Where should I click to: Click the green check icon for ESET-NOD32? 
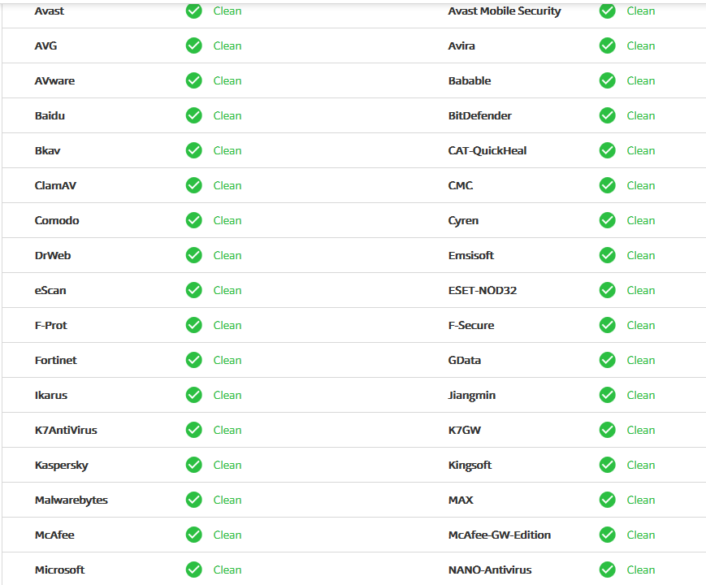point(607,290)
